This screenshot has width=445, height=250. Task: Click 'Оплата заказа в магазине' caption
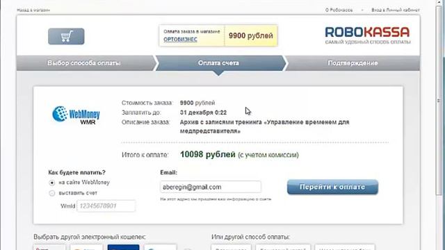coord(192,31)
